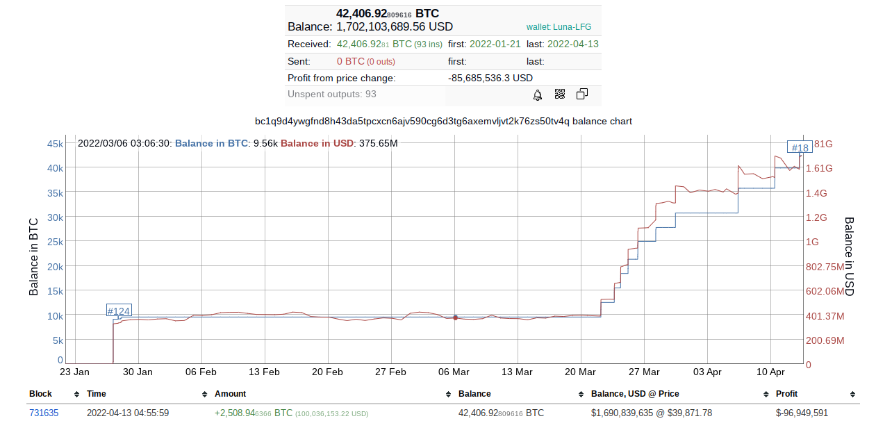Click the first received date 2022-01-21
Image resolution: width=876 pixels, height=421 pixels.
pos(495,44)
